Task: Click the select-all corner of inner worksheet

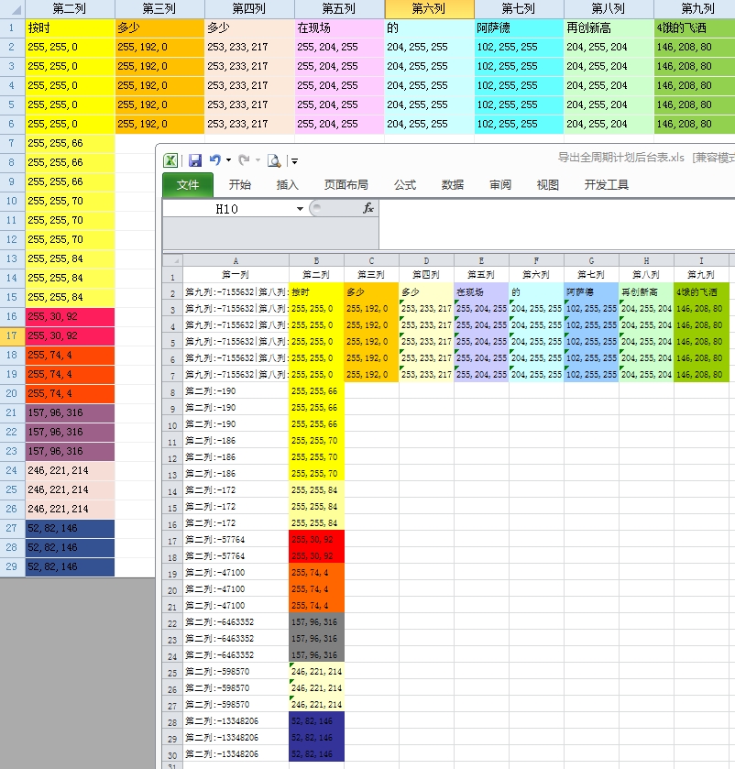Action: tap(172, 260)
